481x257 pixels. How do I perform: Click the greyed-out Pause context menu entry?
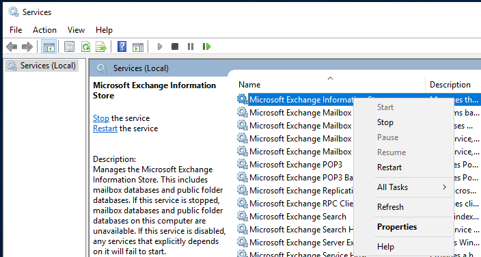403,137
